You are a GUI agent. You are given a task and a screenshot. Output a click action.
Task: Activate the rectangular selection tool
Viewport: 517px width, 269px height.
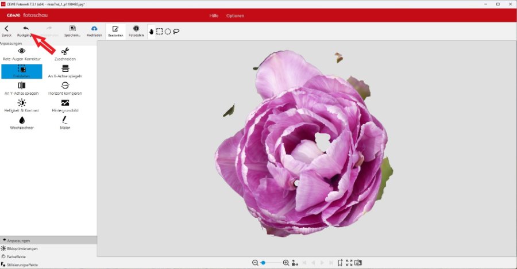coord(160,31)
